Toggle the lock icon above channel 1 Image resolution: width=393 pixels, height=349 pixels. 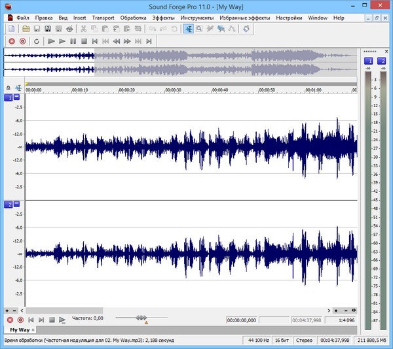pyautogui.click(x=8, y=88)
